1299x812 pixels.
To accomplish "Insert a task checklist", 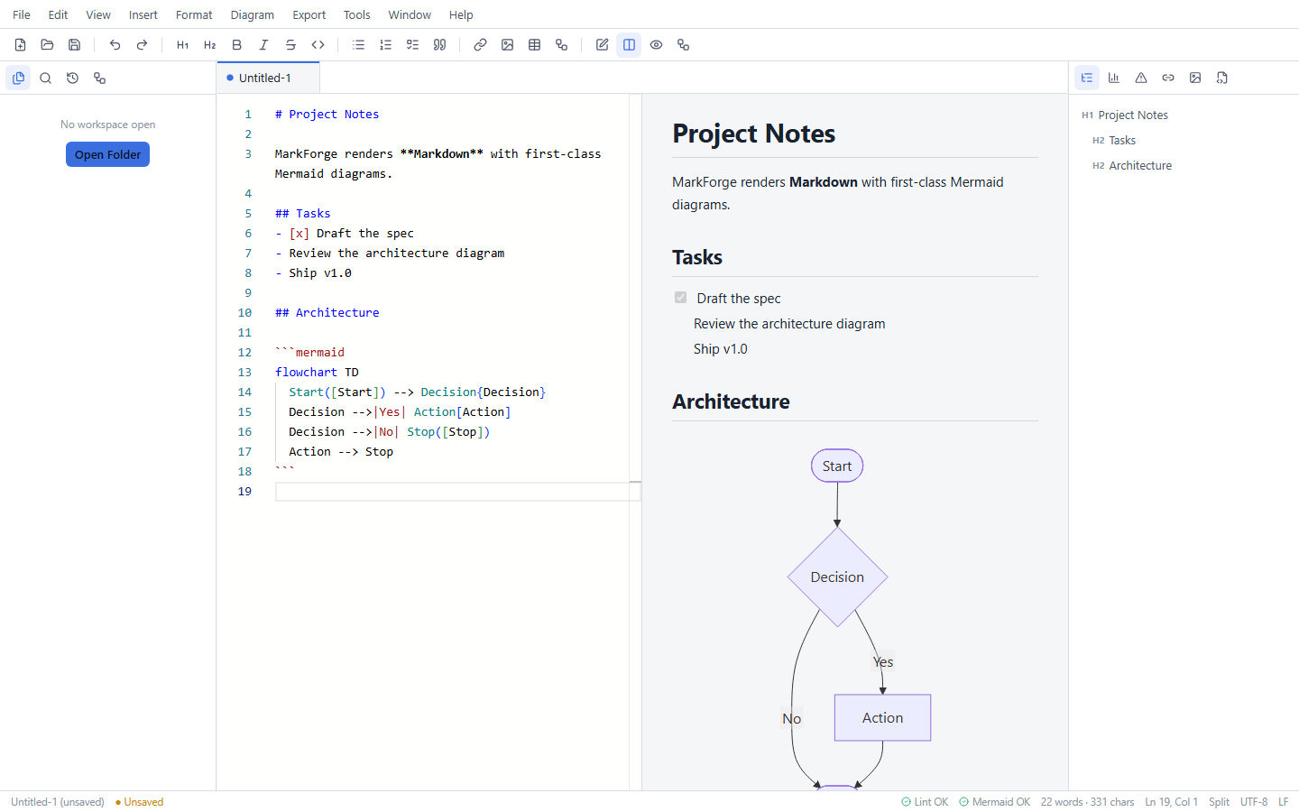I will click(x=413, y=45).
